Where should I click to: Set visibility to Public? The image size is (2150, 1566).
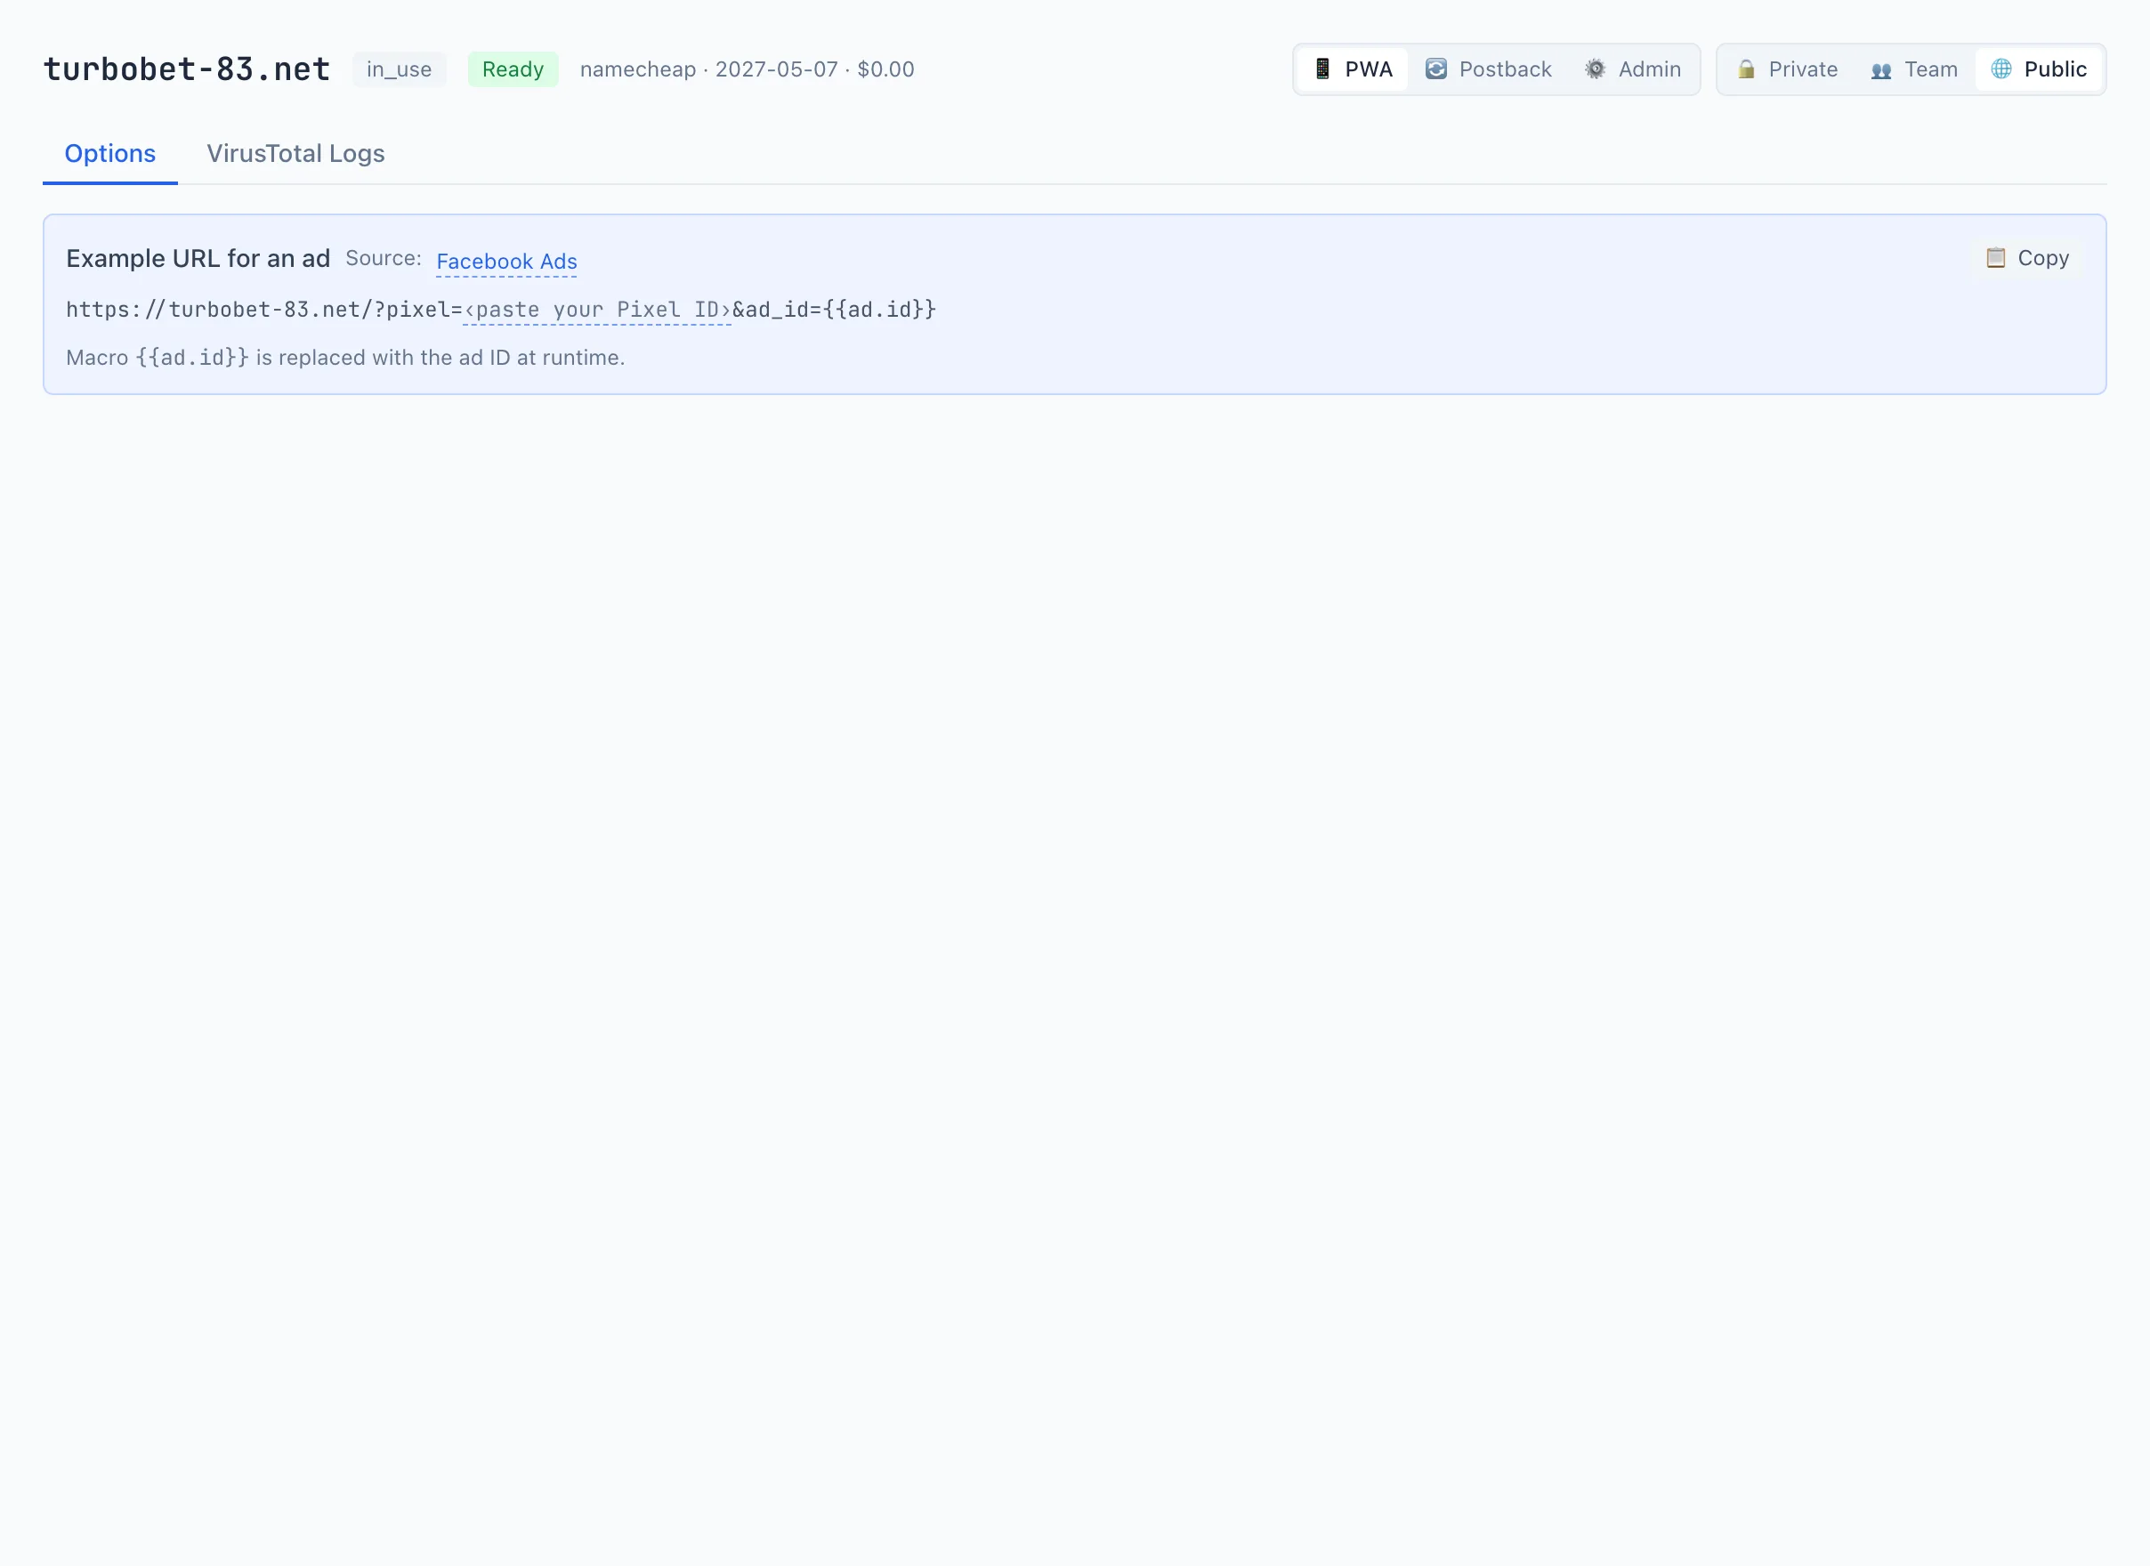[2038, 69]
